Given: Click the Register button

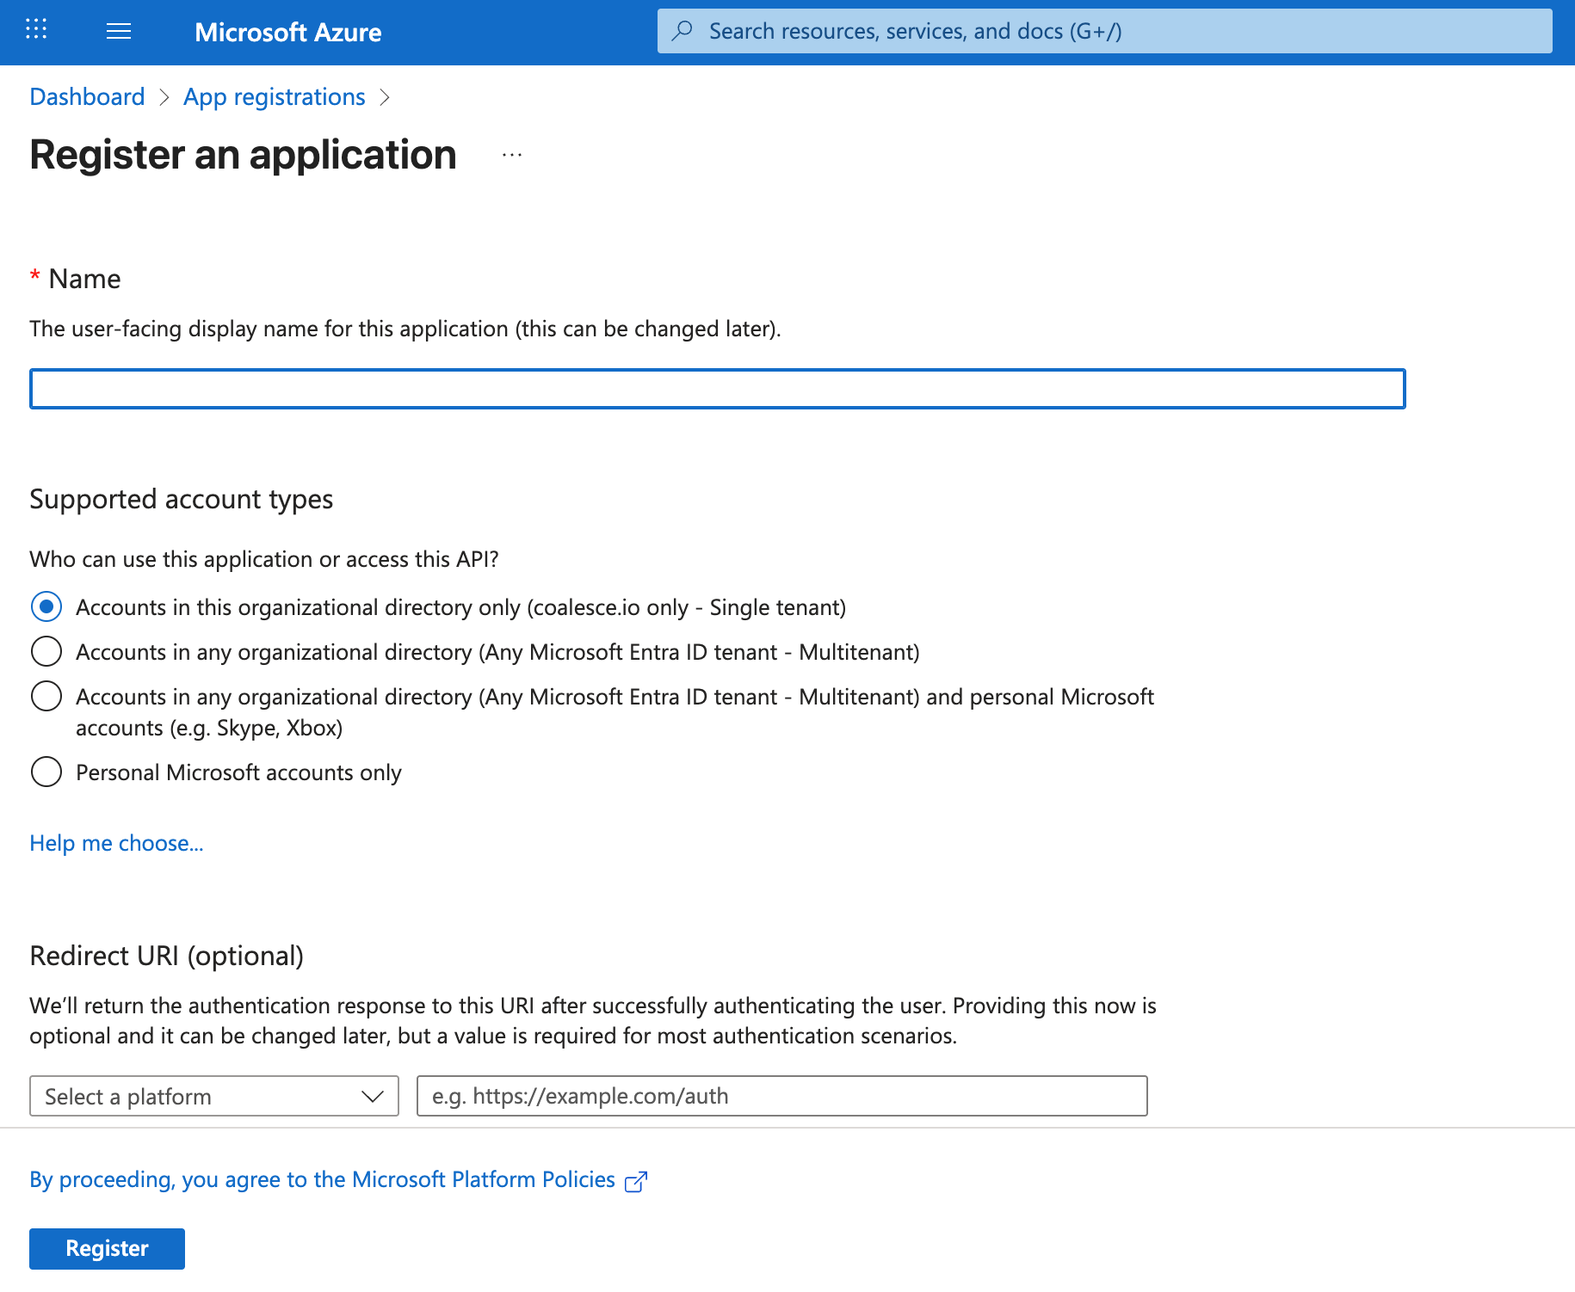Looking at the screenshot, I should pos(107,1248).
